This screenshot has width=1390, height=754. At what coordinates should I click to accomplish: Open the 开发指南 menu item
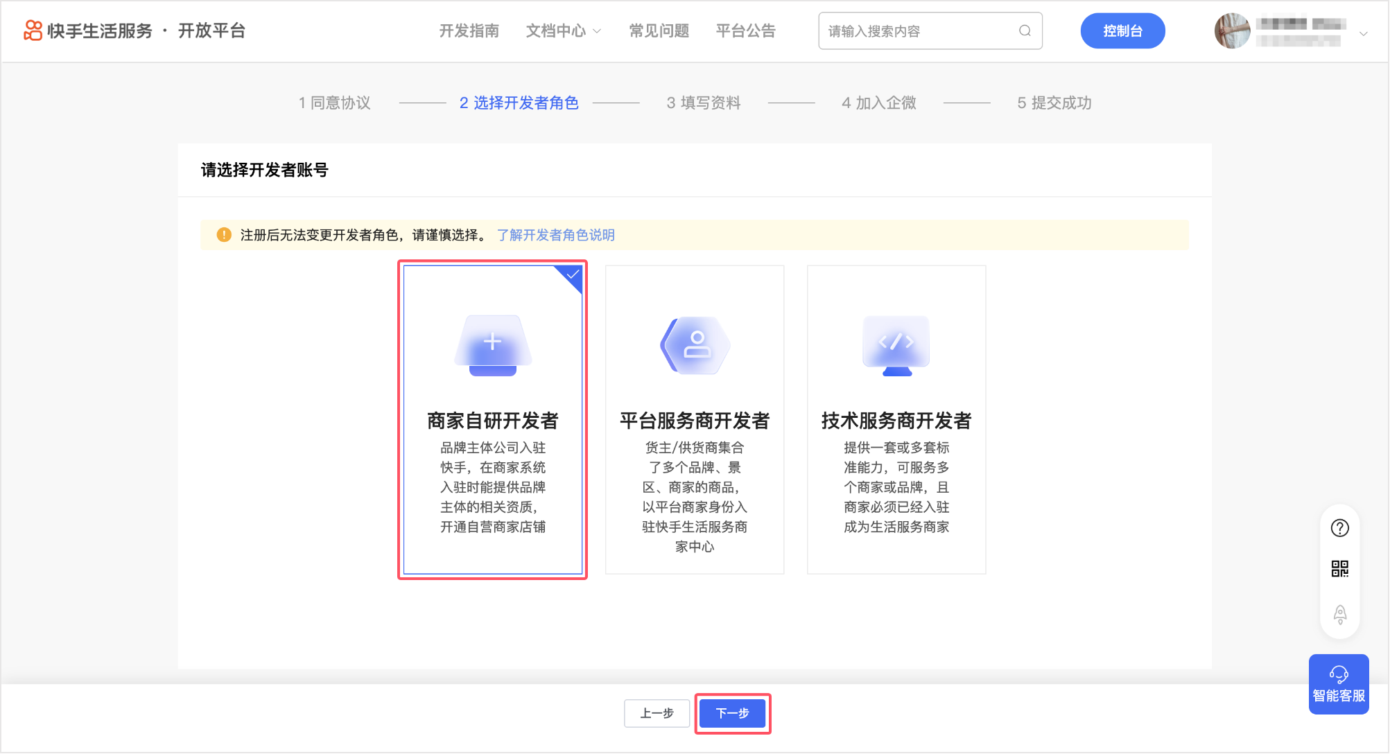coord(469,31)
